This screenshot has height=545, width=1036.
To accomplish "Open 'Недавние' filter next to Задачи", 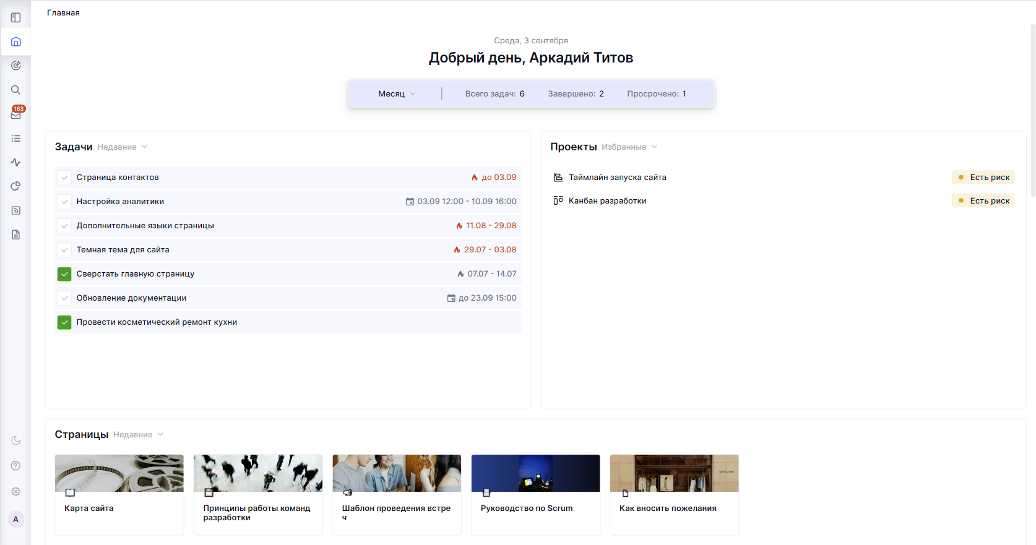I will click(x=122, y=147).
